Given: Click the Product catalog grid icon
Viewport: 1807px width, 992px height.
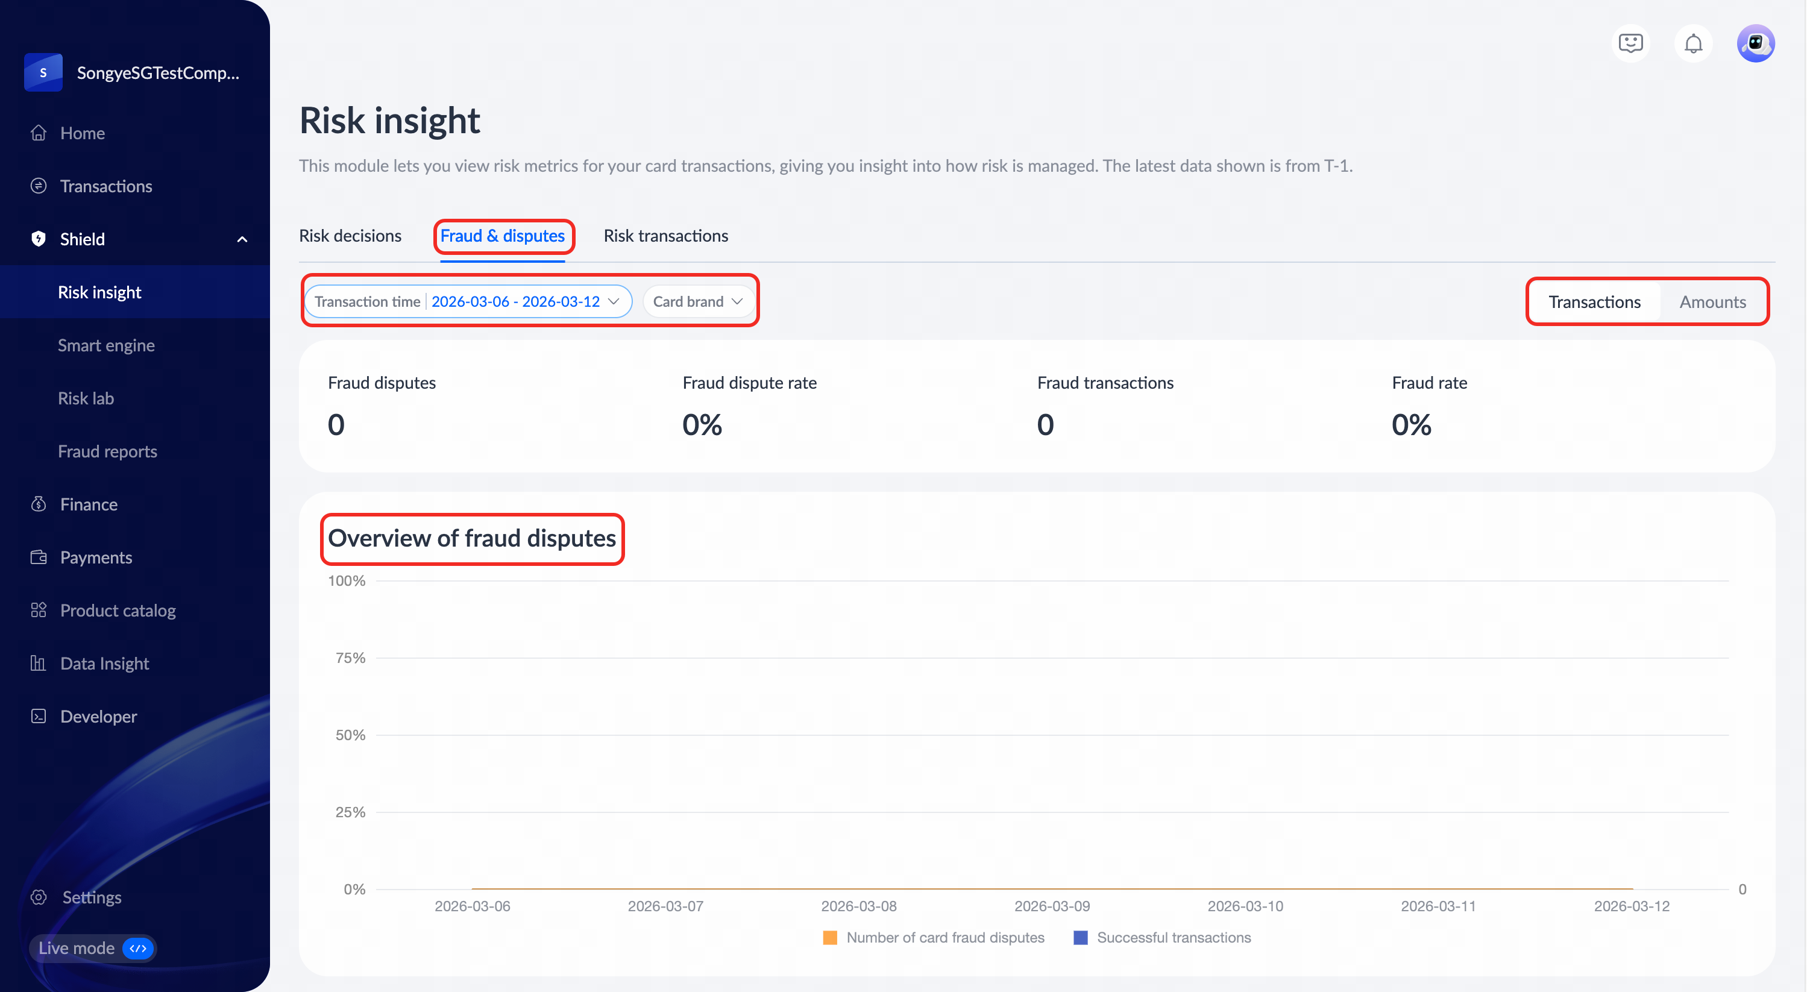Looking at the screenshot, I should (39, 610).
